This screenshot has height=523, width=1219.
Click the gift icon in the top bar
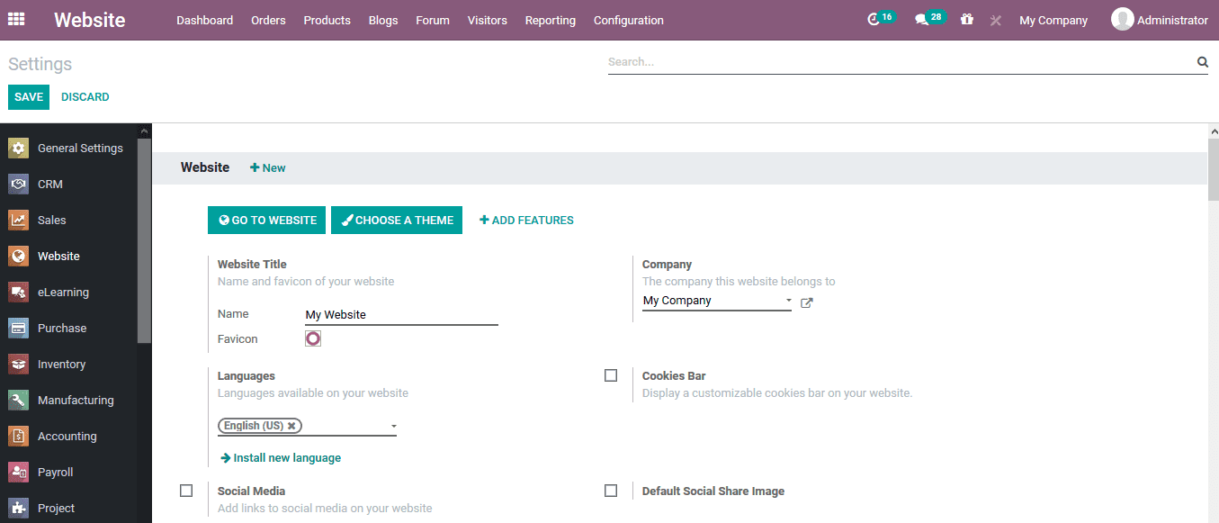click(966, 19)
